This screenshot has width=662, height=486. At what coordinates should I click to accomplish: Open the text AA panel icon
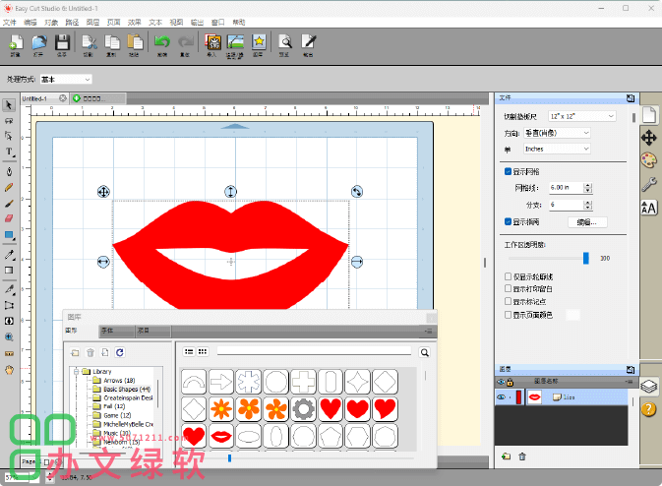[649, 208]
